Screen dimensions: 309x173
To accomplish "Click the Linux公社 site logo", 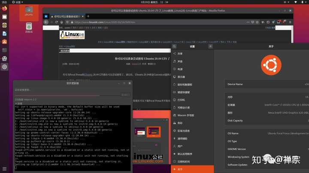I will pyautogui.click(x=72, y=35).
